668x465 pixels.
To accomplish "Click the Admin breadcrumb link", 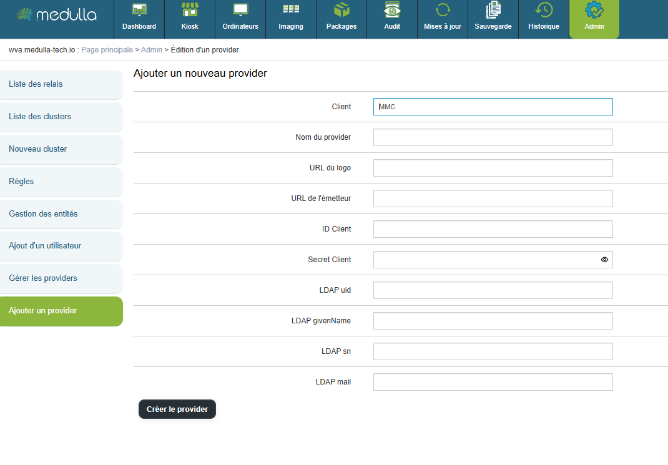I will pos(151,50).
